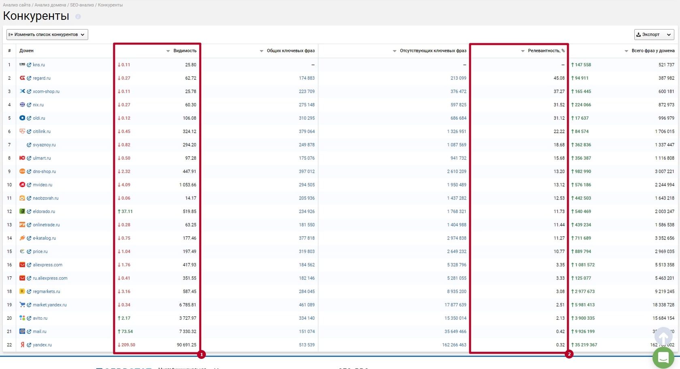Click the onlinetrade.ru favicon
Viewport: 680px width, 369px height.
click(22, 225)
